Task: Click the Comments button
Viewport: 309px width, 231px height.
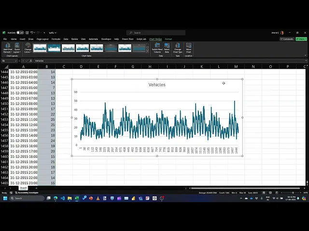Action: point(287,39)
